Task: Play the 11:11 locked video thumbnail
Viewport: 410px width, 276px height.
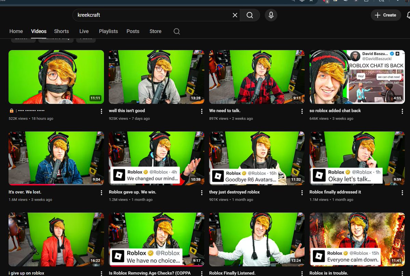Action: (56, 77)
